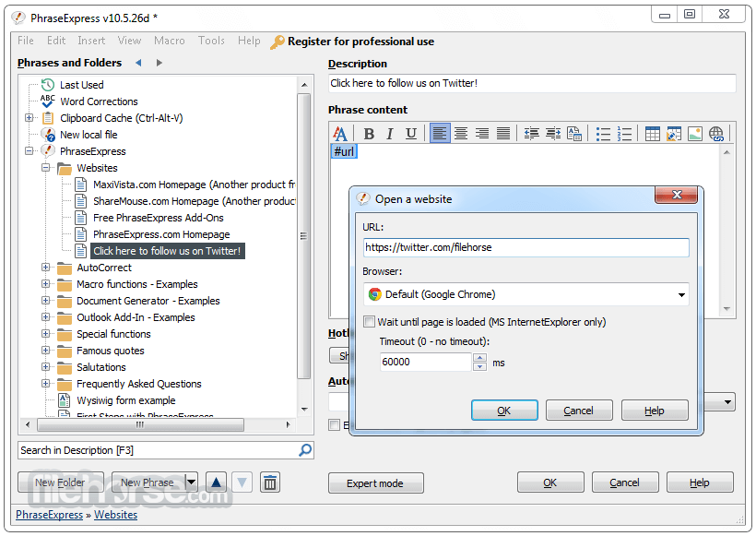
Task: Click the paste text icon
Action: click(x=574, y=134)
